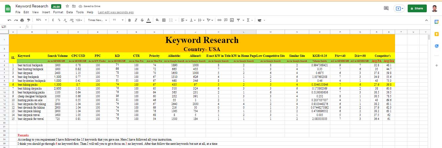
Task: Click the Borders icon
Action: pyautogui.click(x=164, y=20)
